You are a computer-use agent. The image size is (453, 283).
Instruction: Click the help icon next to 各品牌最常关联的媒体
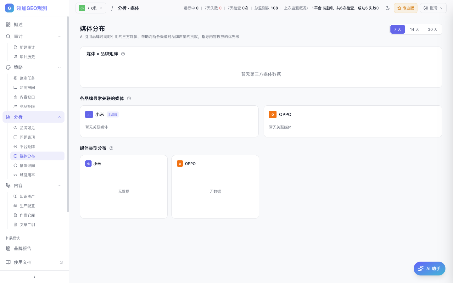[x=129, y=98]
